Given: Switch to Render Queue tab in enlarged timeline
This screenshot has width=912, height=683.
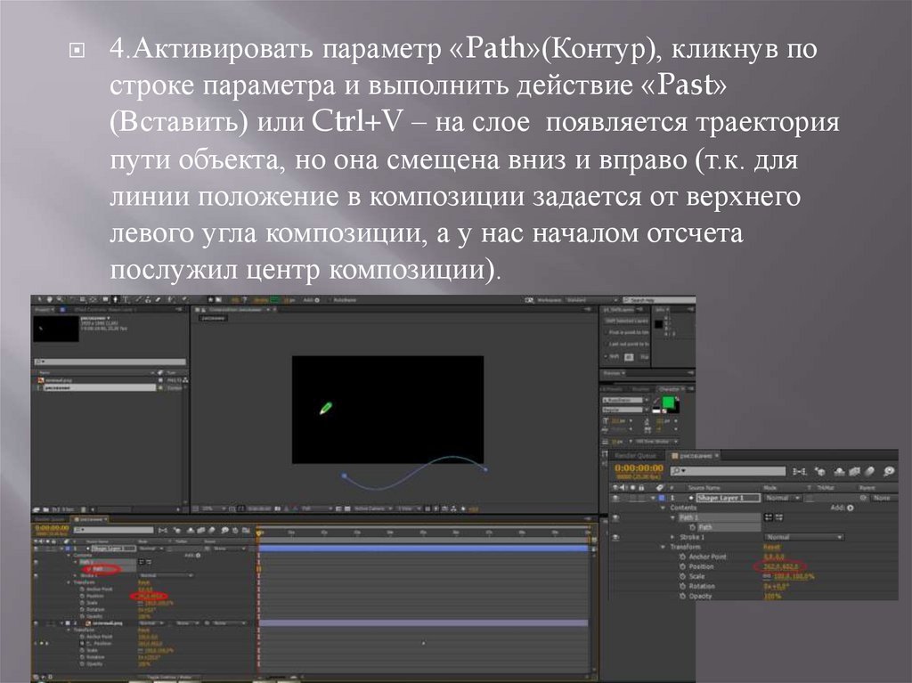Looking at the screenshot, I should 635,456.
